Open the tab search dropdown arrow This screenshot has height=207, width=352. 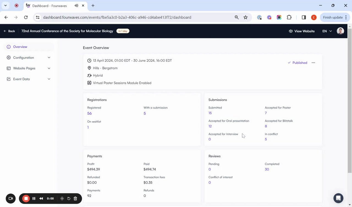point(5,6)
